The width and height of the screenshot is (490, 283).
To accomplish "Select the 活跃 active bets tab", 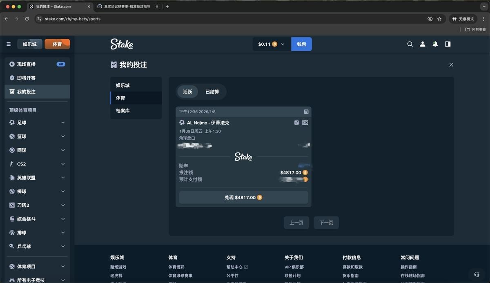I will pyautogui.click(x=187, y=92).
